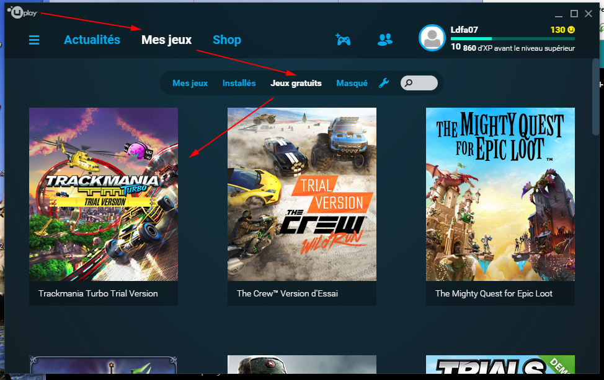
Task: Open The Mighty Quest for Epic Loot cover
Action: pyautogui.click(x=500, y=194)
